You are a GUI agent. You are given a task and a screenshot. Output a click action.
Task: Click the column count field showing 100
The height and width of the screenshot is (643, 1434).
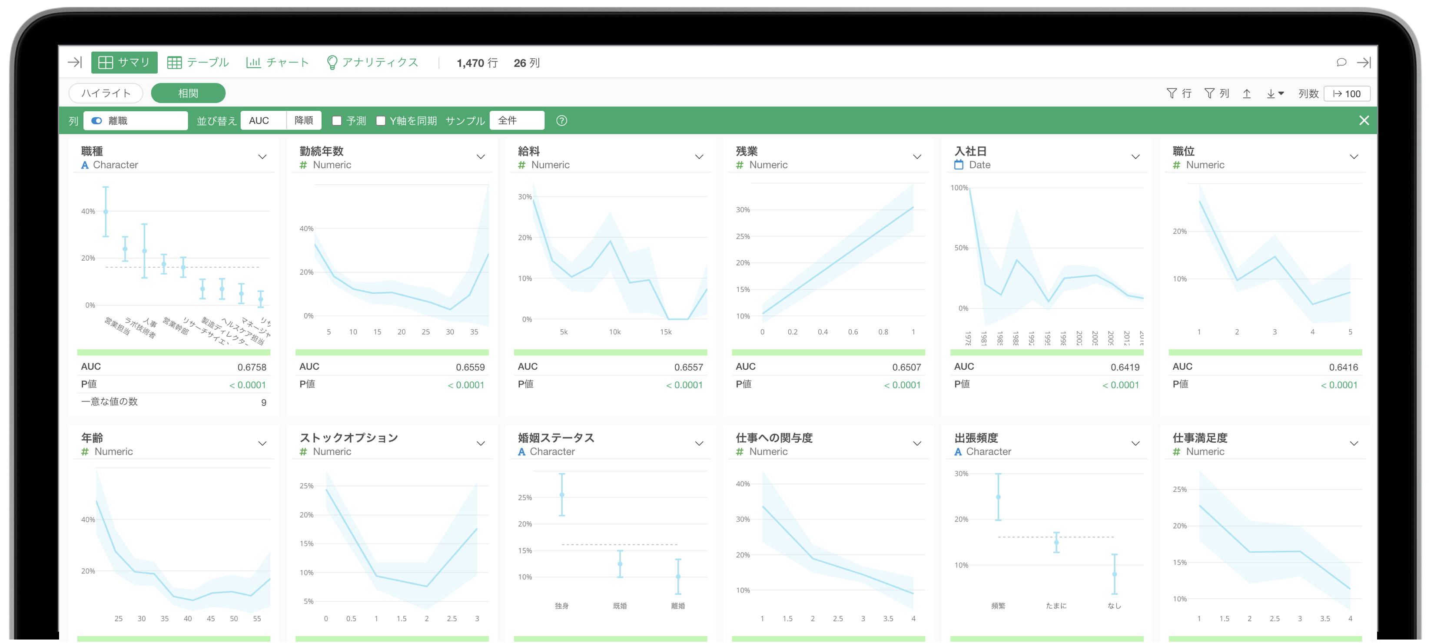[x=1347, y=93]
